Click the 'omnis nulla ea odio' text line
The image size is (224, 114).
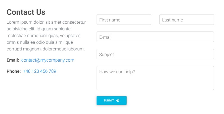point(40,42)
